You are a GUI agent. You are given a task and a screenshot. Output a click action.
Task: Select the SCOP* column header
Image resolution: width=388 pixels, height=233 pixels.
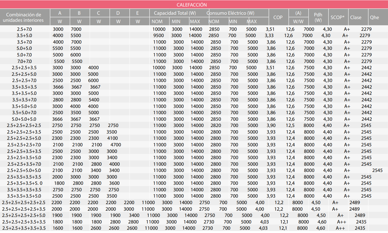pyautogui.click(x=337, y=17)
